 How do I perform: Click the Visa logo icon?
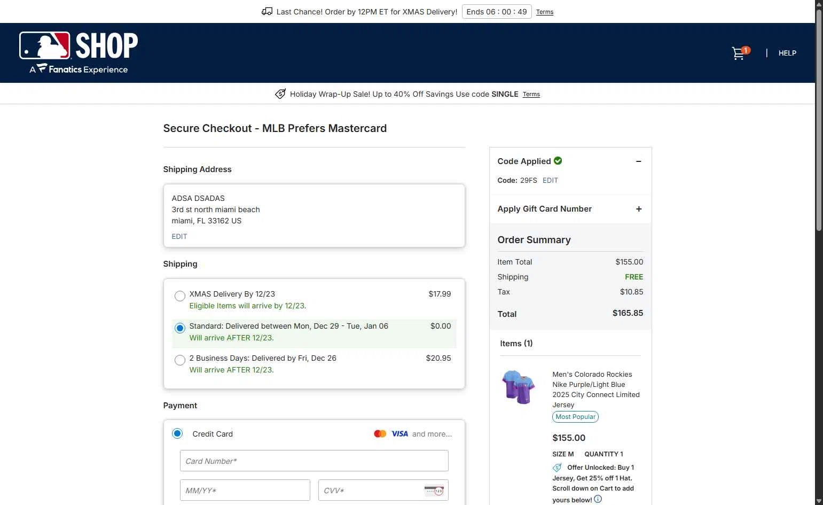(400, 434)
